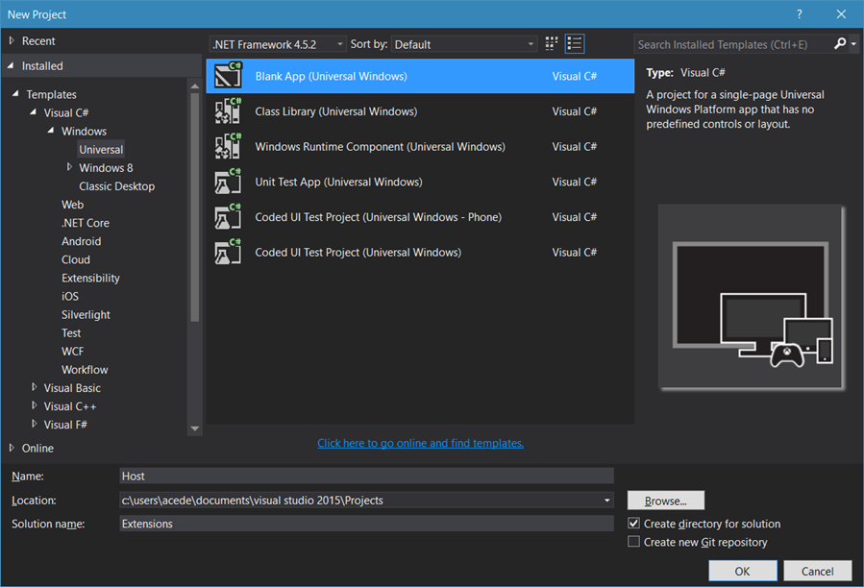The width and height of the screenshot is (864, 587).
Task: Open the .NET Framework version dropdown
Action: [277, 44]
